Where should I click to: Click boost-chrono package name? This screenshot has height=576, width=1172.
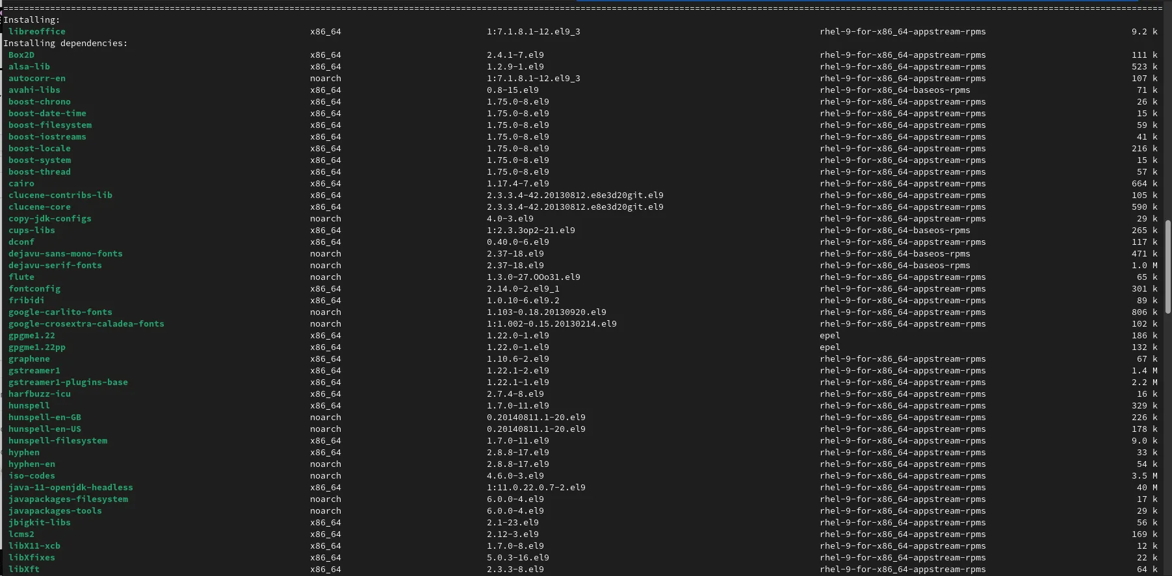pyautogui.click(x=40, y=101)
